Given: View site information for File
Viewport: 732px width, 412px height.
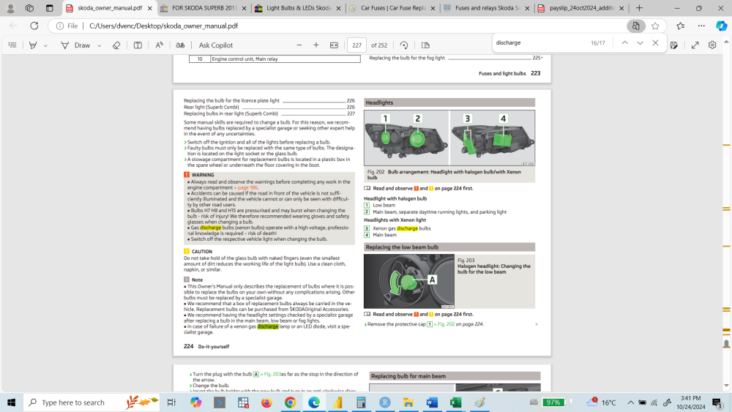Looking at the screenshot, I should (67, 26).
